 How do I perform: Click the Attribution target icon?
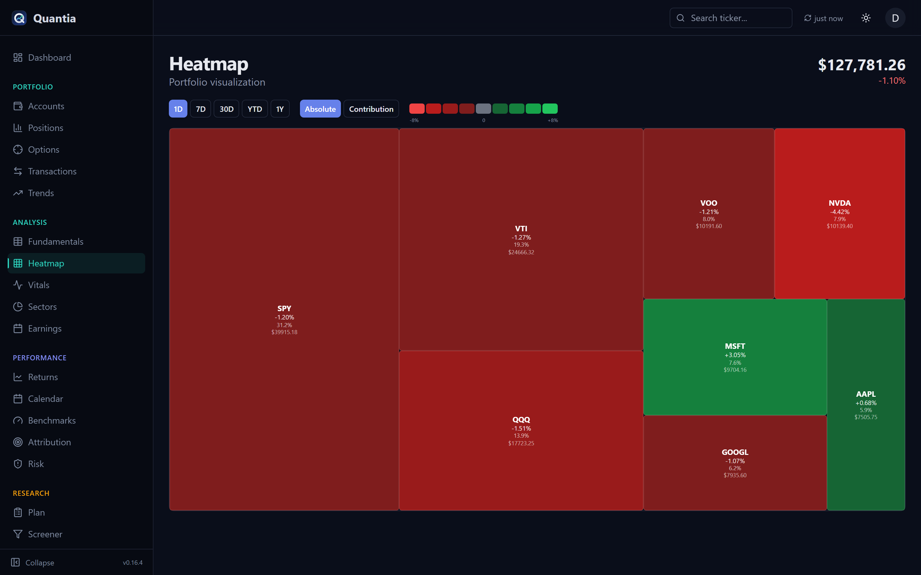point(18,442)
